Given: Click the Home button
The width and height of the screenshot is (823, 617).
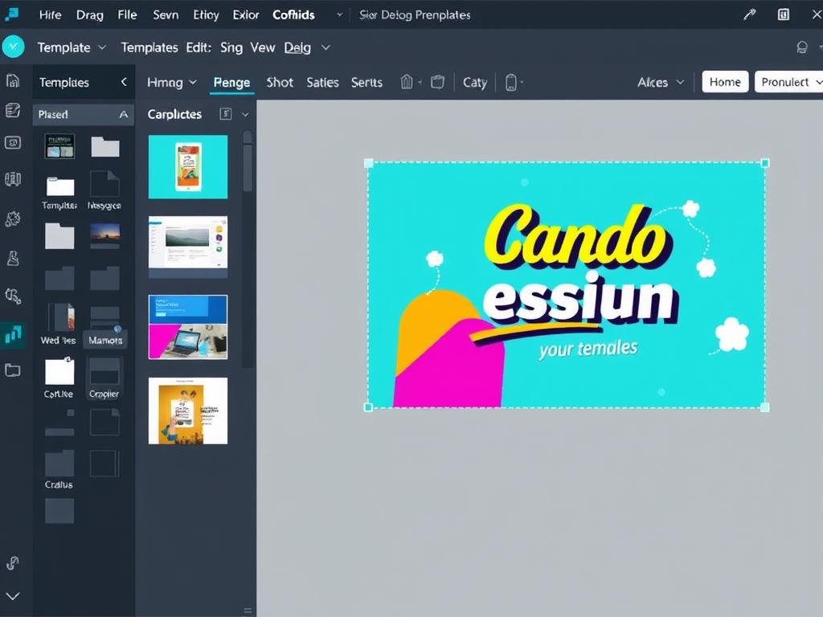Looking at the screenshot, I should point(725,82).
